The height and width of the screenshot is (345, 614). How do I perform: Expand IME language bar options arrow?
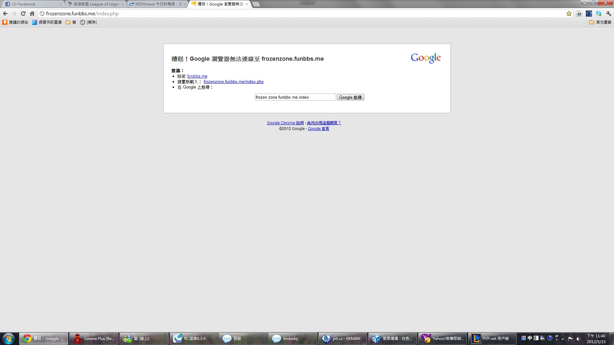click(x=557, y=340)
